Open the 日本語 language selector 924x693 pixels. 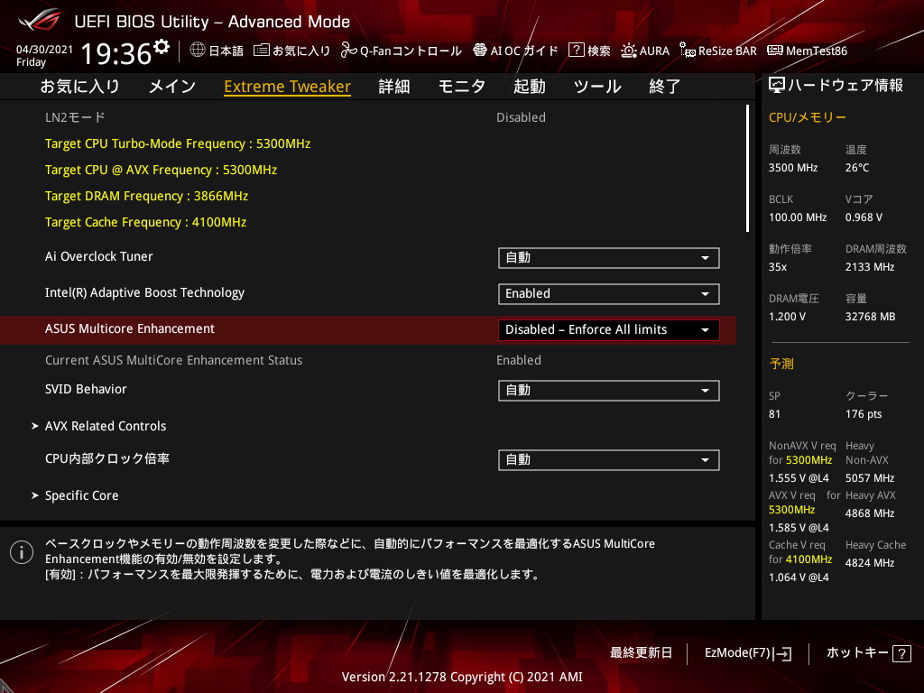coord(217,51)
